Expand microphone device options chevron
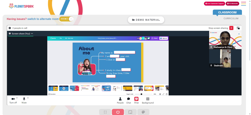 28,98
